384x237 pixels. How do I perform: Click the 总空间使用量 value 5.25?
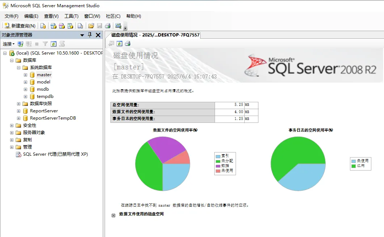(x=239, y=105)
